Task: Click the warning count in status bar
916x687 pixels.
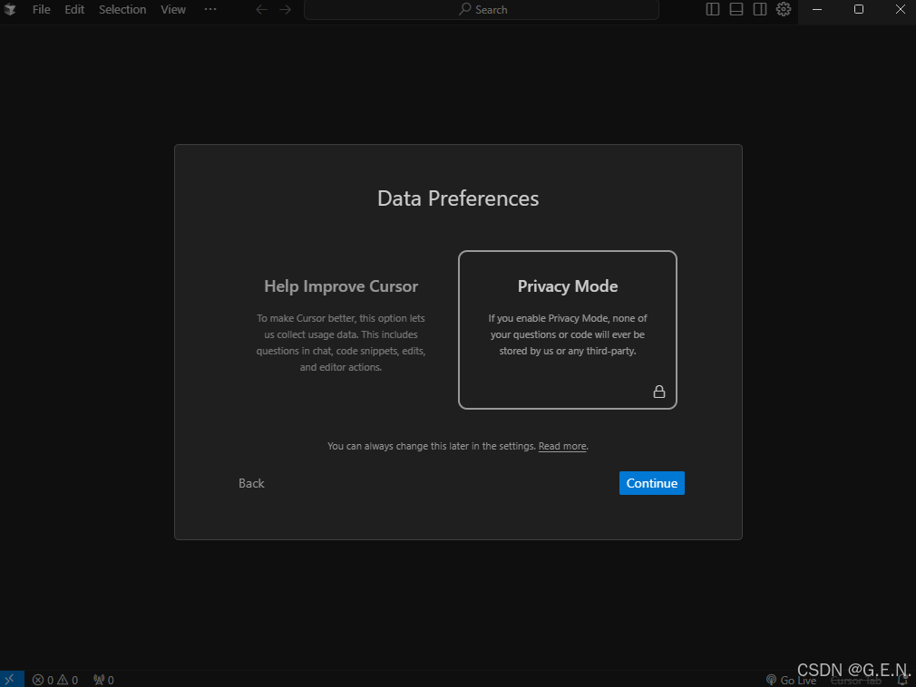Action: coord(68,680)
